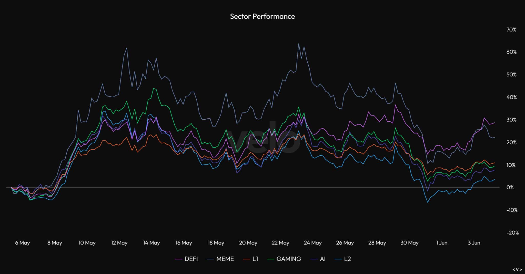Select the 70% y-axis label
525x274 pixels.
point(511,30)
